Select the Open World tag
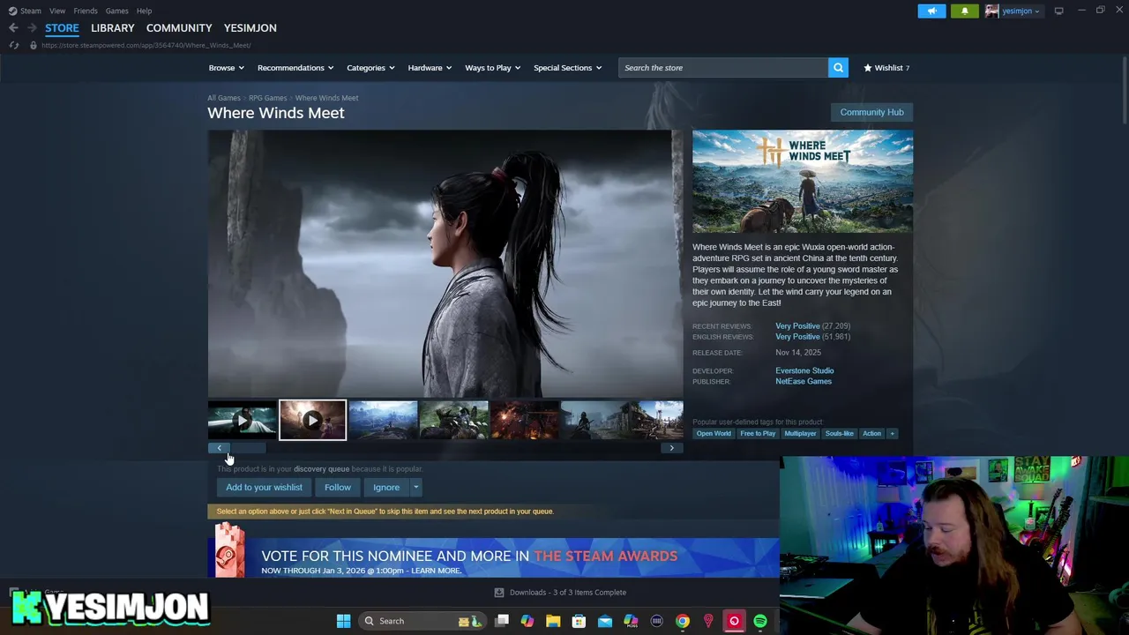 click(x=714, y=434)
